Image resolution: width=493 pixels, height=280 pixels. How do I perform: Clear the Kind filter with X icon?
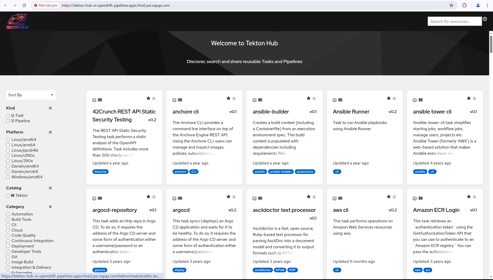pyautogui.click(x=50, y=108)
